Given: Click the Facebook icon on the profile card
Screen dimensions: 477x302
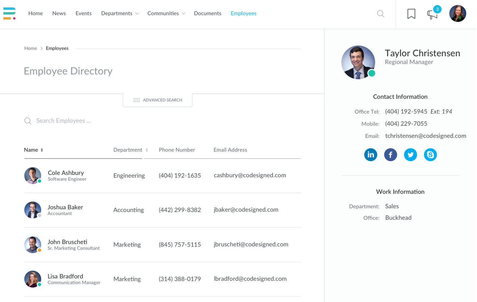Looking at the screenshot, I should 391,154.
